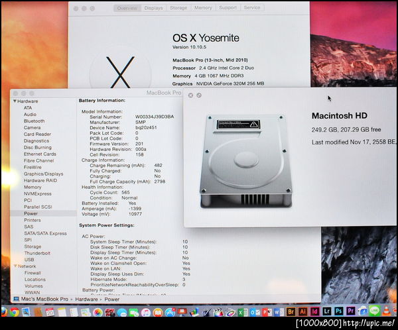Open Photo Booth in the Dock
The image size is (398, 330).
pos(109,313)
